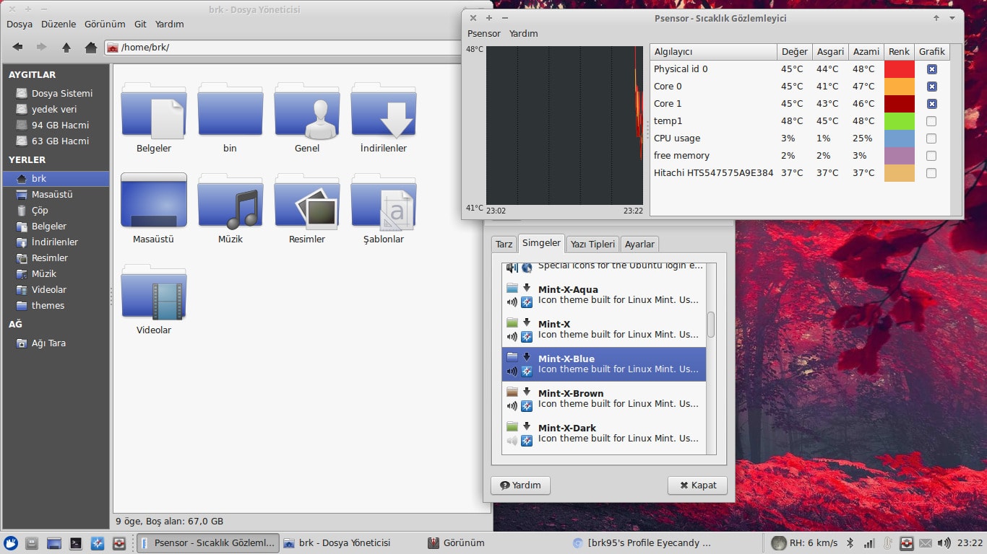Open the volume control in the tray
This screenshot has height=554, width=987.
pyautogui.click(x=944, y=543)
